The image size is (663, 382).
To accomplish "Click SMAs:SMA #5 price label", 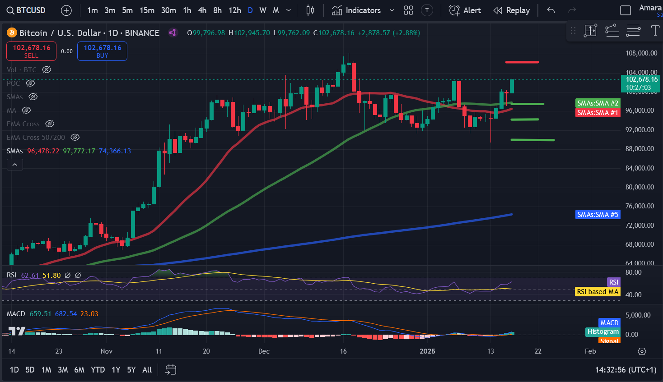I will (598, 215).
